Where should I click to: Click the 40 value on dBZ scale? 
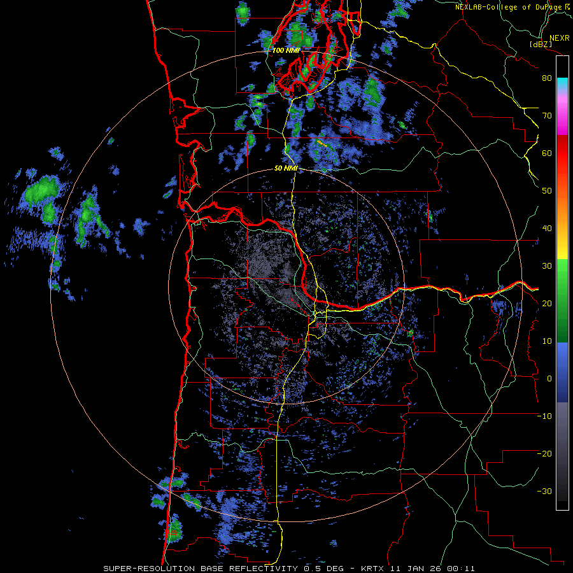pyautogui.click(x=547, y=229)
